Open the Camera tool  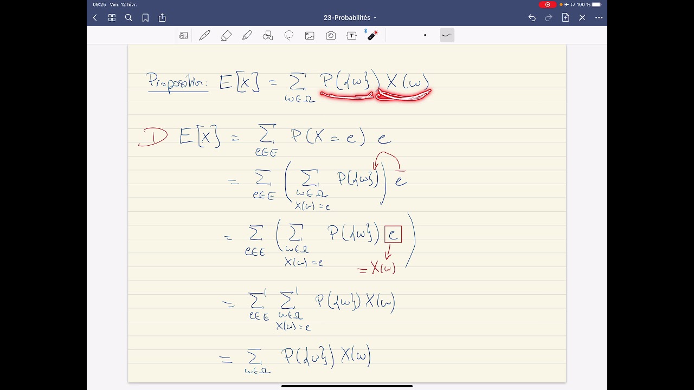tap(331, 35)
